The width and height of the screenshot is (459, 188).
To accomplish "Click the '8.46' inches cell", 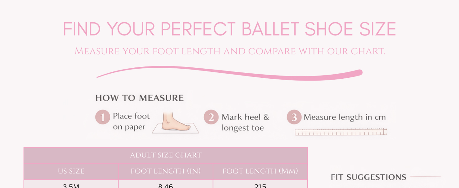I will click(x=166, y=185).
